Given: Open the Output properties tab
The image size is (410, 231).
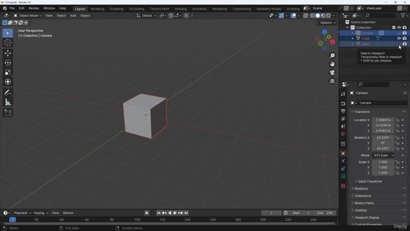Looking at the screenshot, I should [343, 111].
